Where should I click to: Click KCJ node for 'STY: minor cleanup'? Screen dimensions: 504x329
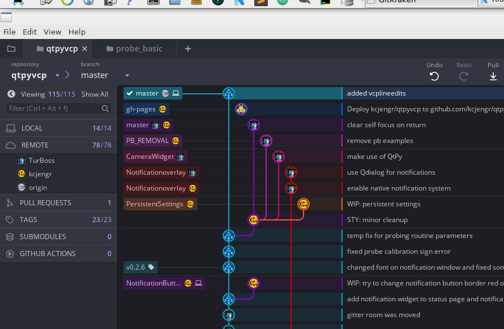(x=254, y=220)
